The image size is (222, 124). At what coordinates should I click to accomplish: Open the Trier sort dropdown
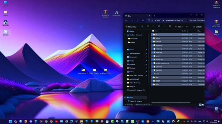(179, 27)
